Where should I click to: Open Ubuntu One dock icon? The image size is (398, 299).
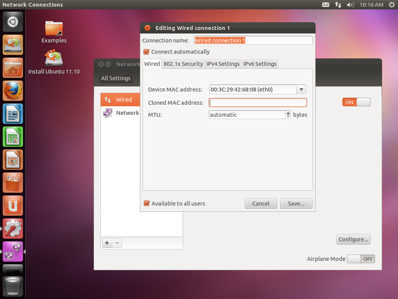coord(13,206)
